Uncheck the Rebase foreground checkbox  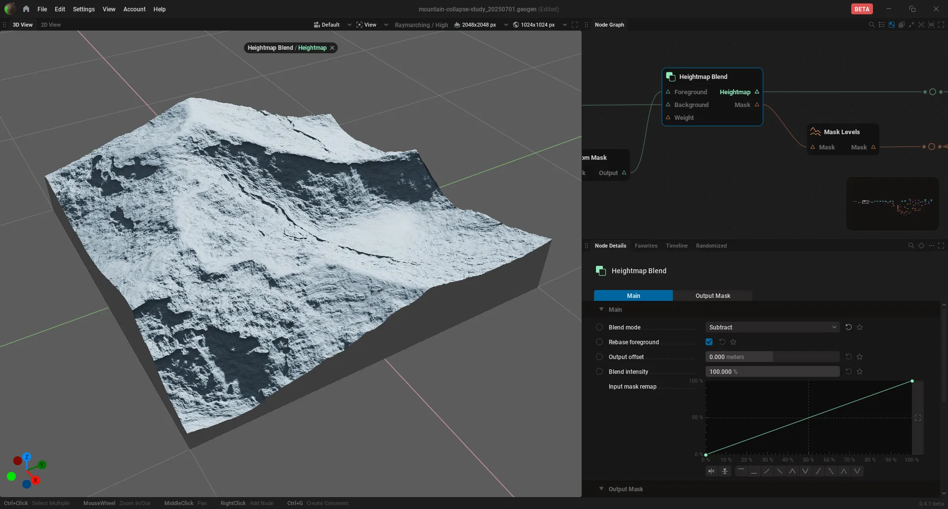click(709, 342)
